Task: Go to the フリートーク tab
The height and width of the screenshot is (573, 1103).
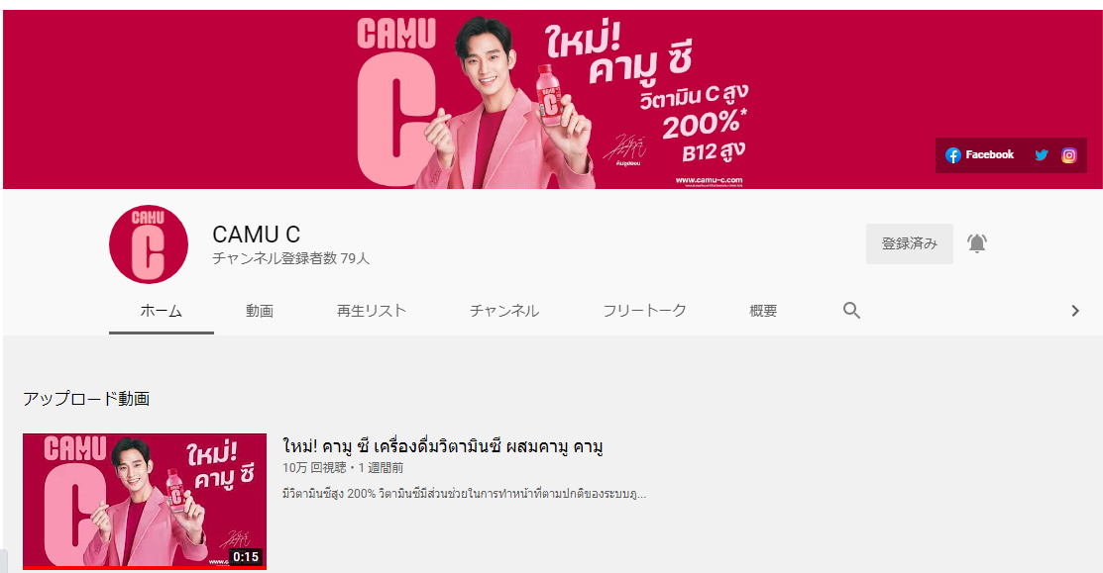Action: (644, 311)
